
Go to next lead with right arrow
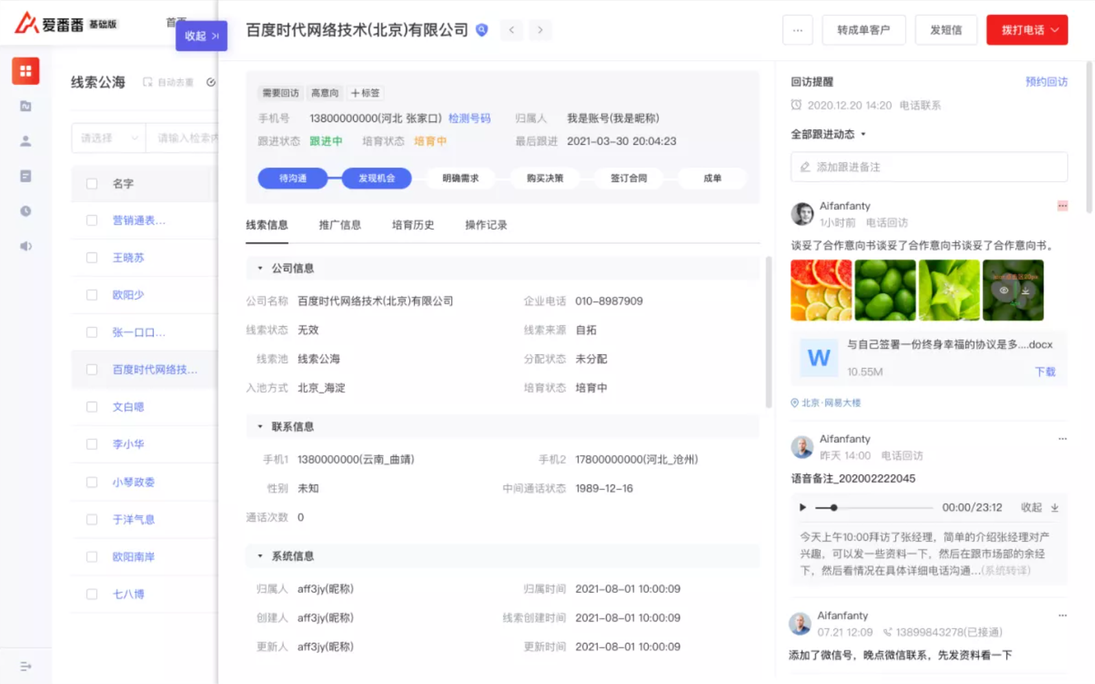coord(540,30)
